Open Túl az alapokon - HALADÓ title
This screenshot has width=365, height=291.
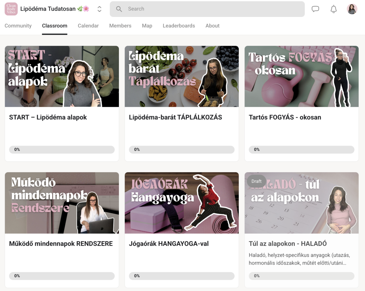pyautogui.click(x=288, y=244)
